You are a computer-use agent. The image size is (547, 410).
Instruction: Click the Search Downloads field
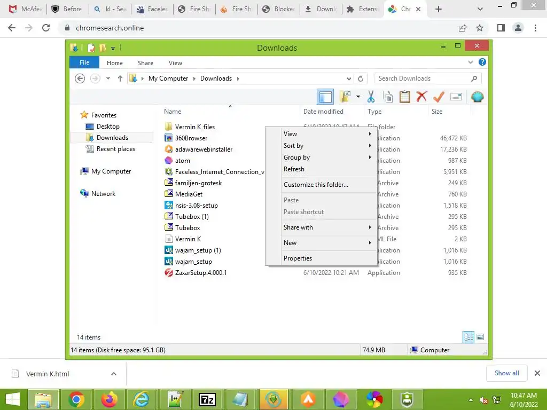428,78
